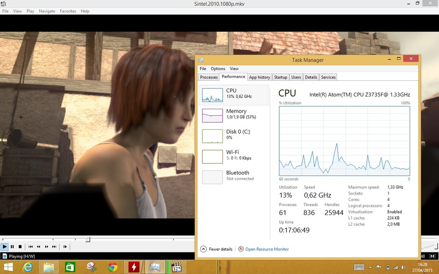Image resolution: width=439 pixels, height=274 pixels.
Task: Select the Wi-Fi graph thumbnail
Action: pos(212,157)
